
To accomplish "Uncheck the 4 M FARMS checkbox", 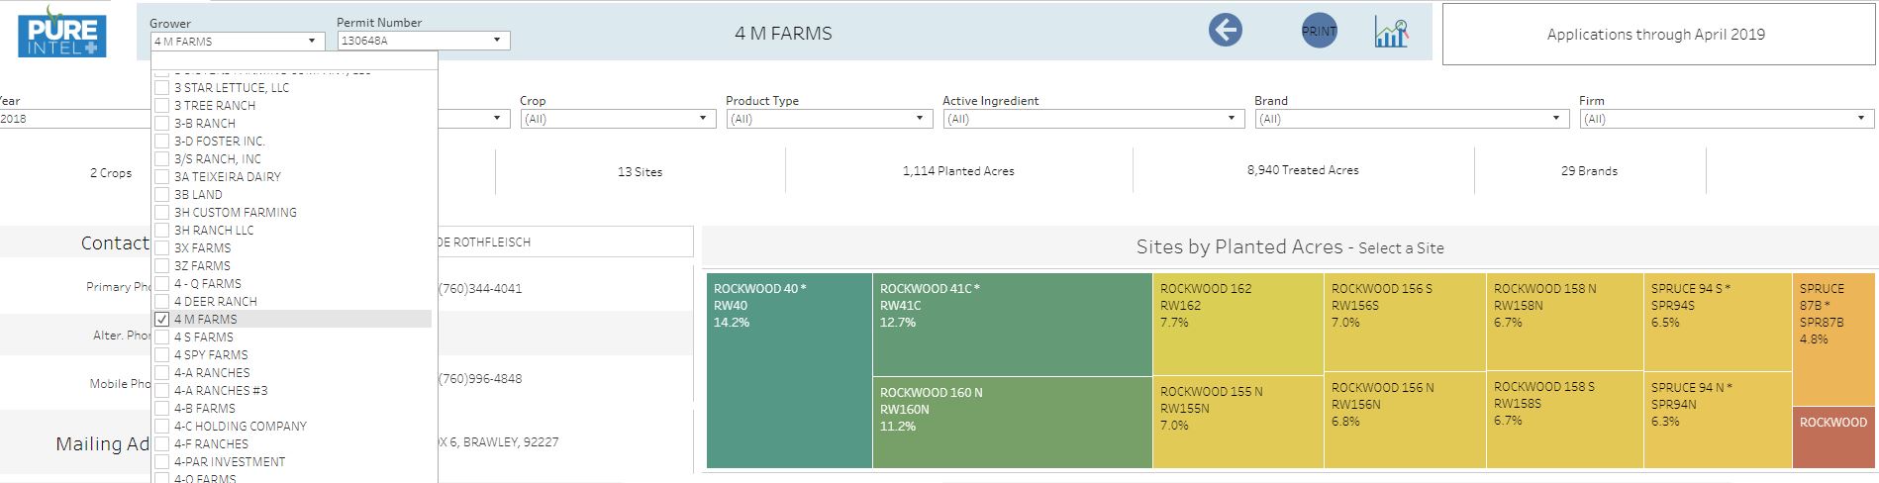I will point(162,320).
